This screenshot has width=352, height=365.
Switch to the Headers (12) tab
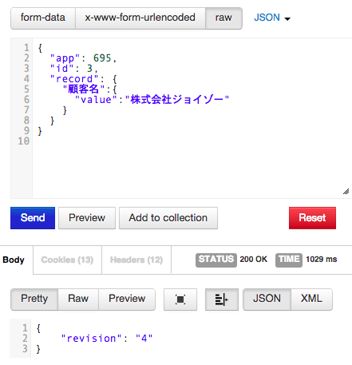click(x=136, y=260)
